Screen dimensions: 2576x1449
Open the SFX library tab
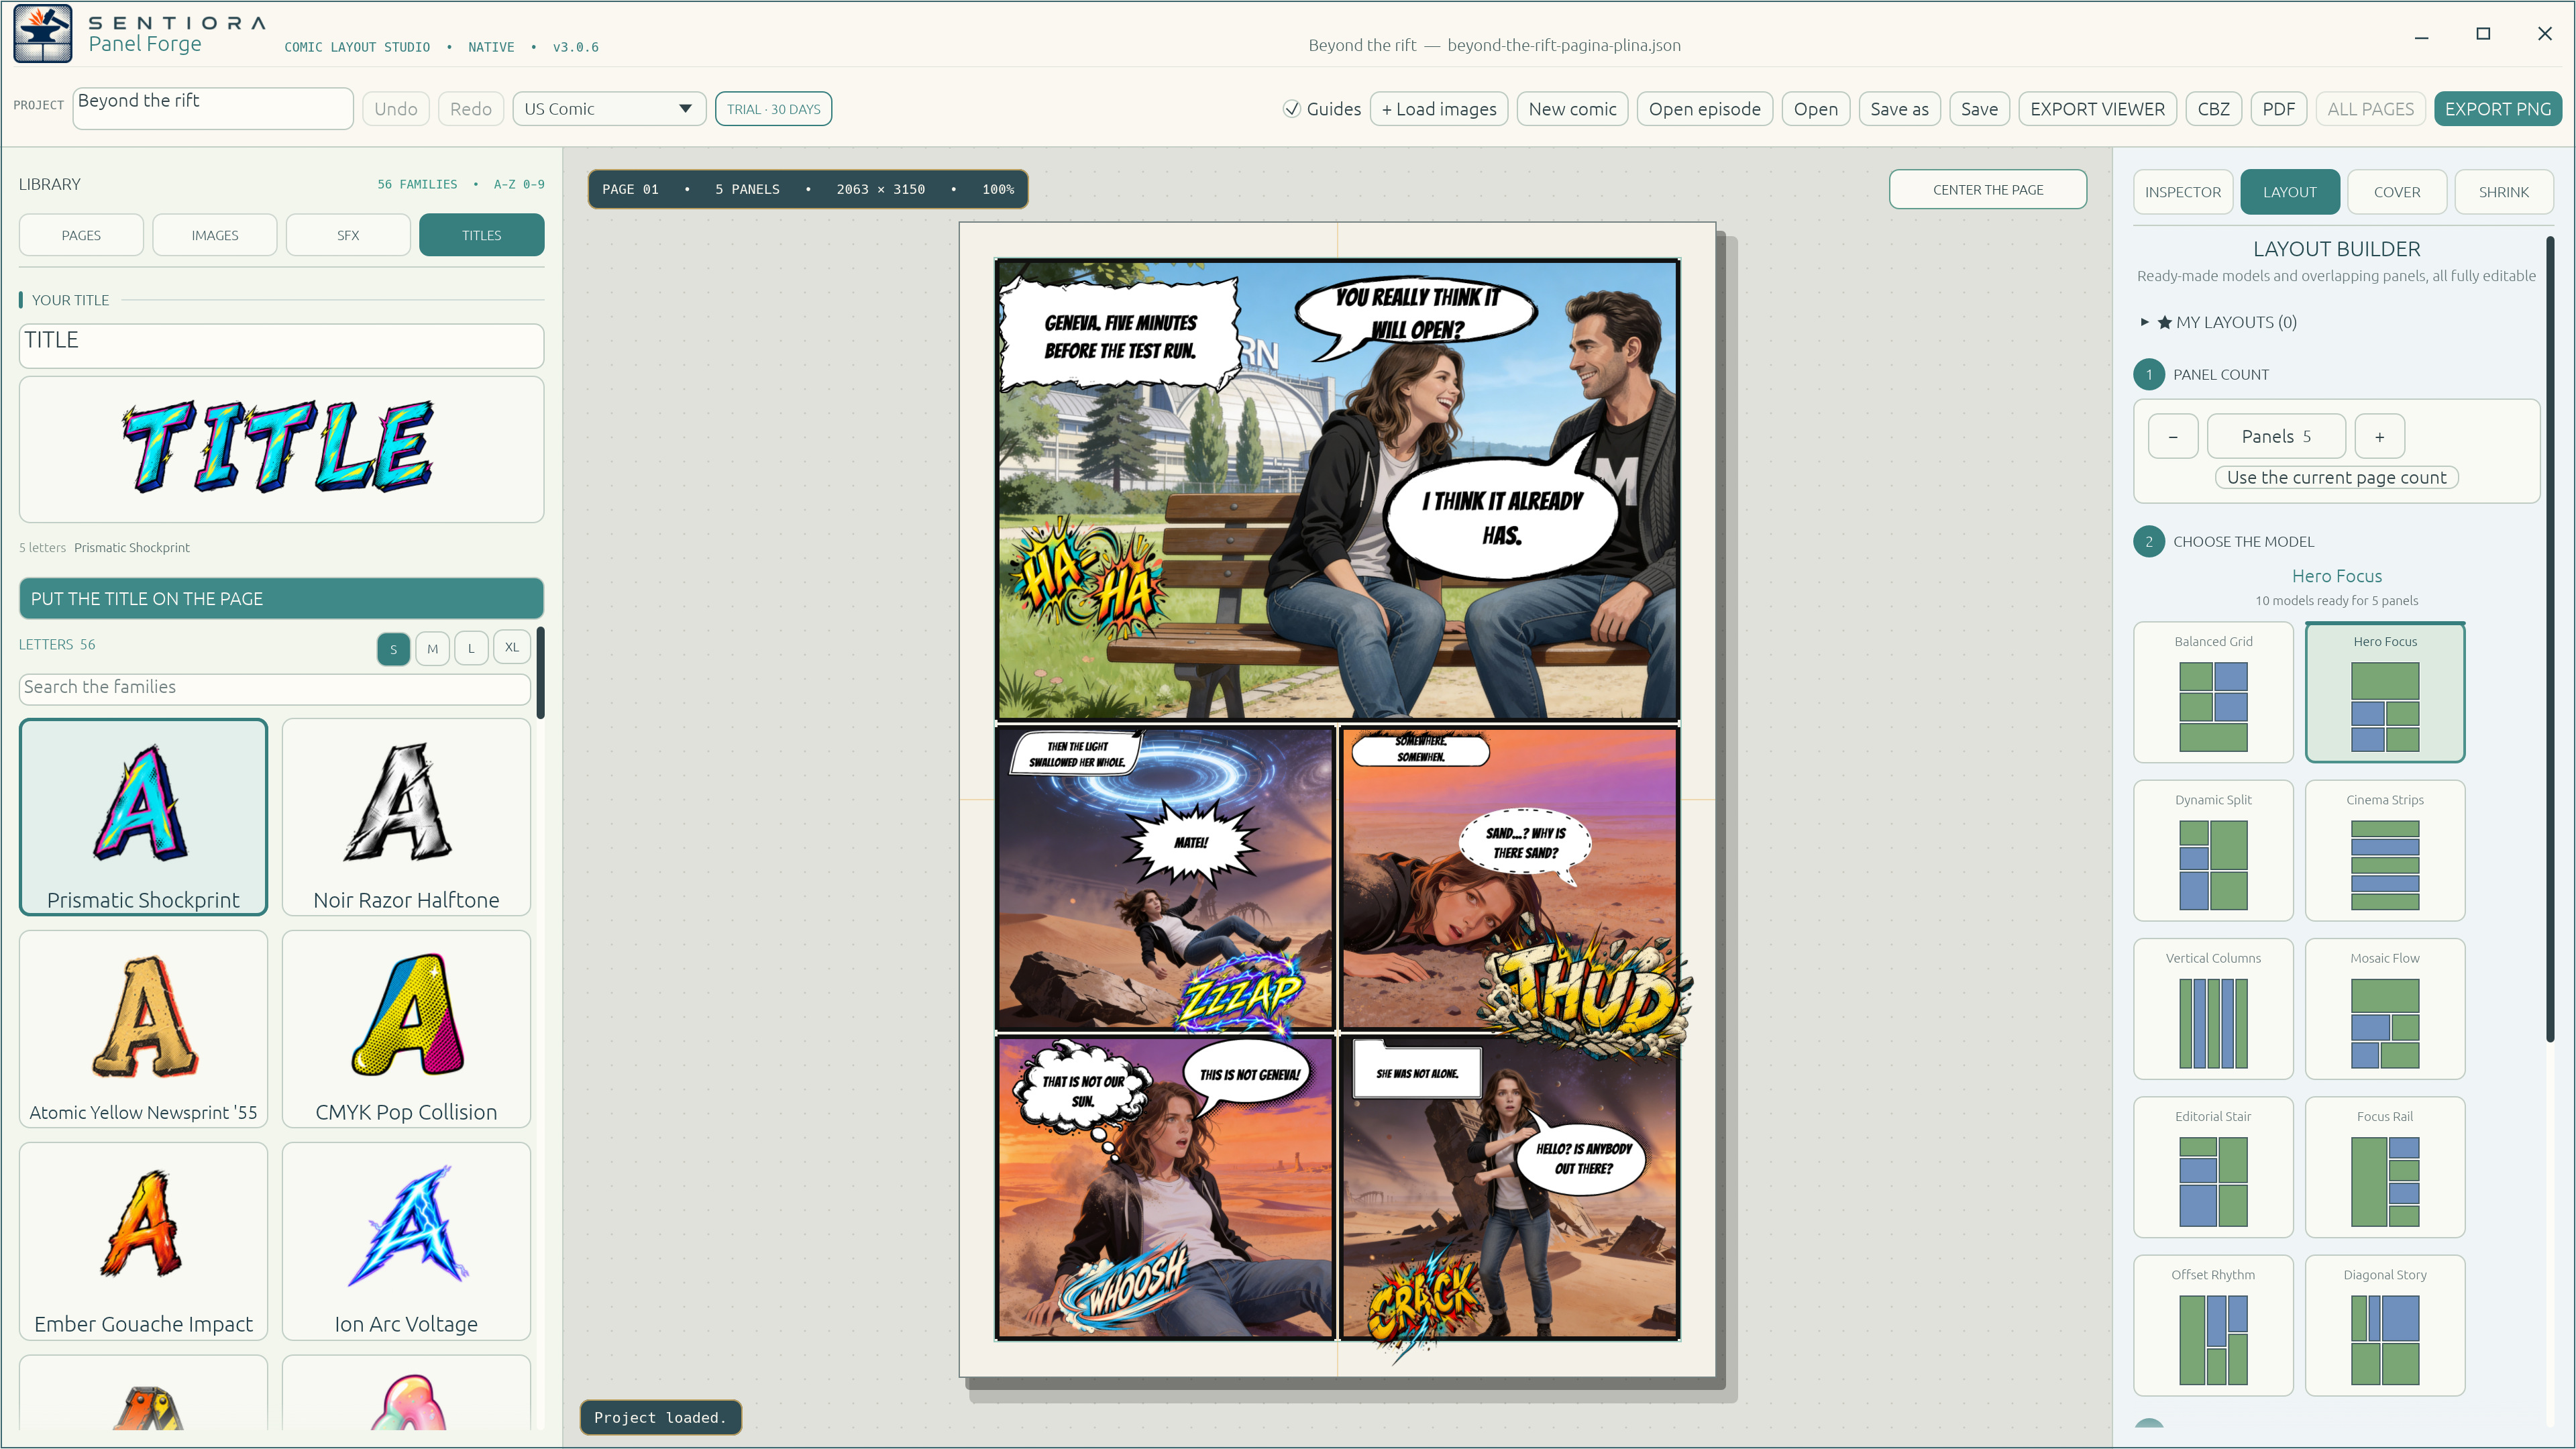348,235
